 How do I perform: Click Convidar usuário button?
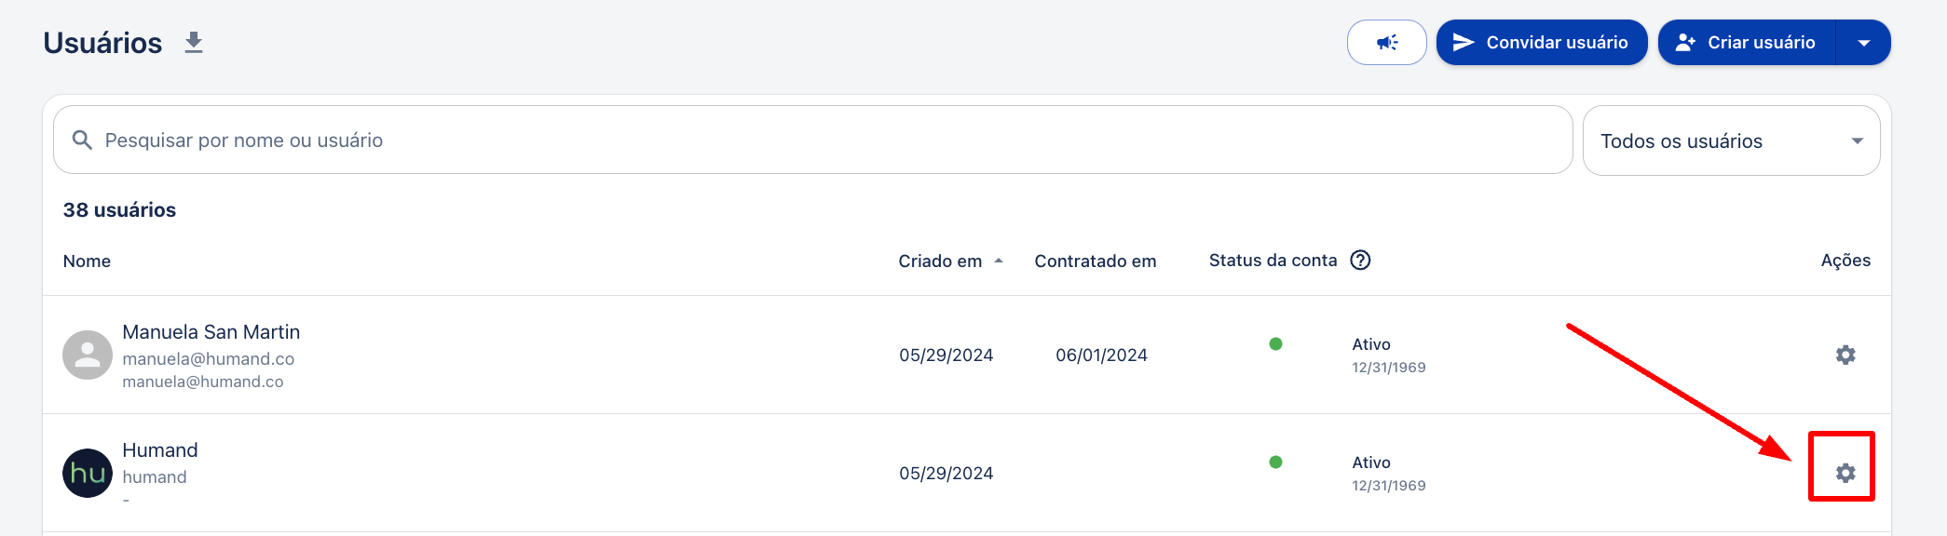1542,43
